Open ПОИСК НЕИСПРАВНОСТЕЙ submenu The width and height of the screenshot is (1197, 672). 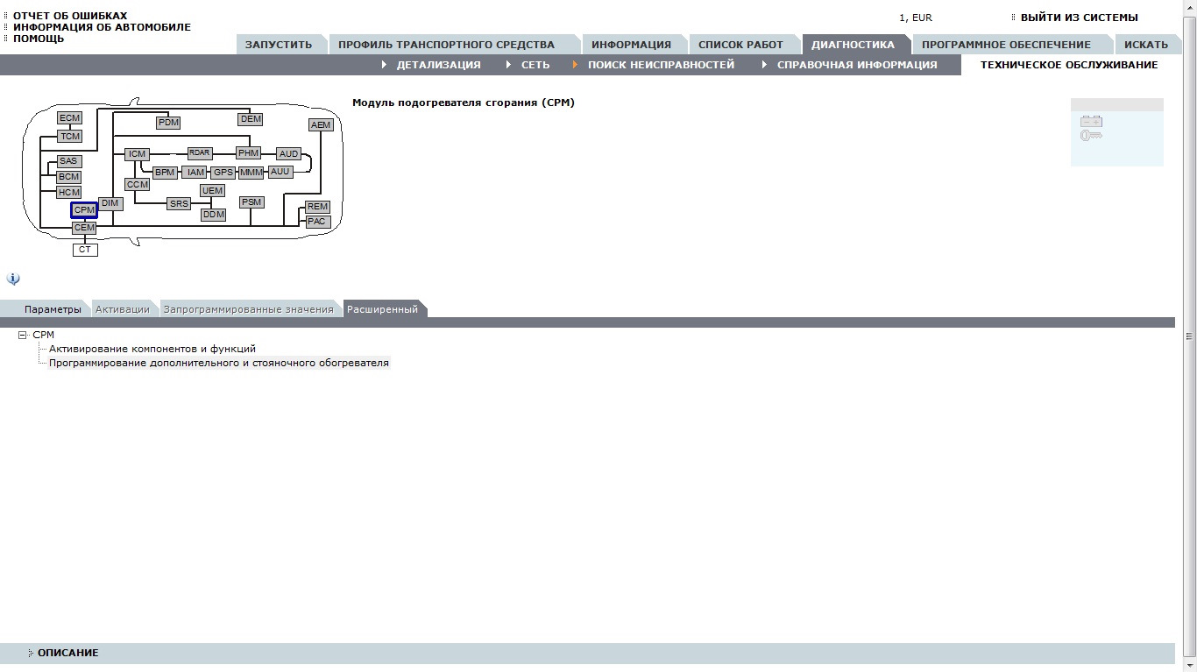(661, 65)
